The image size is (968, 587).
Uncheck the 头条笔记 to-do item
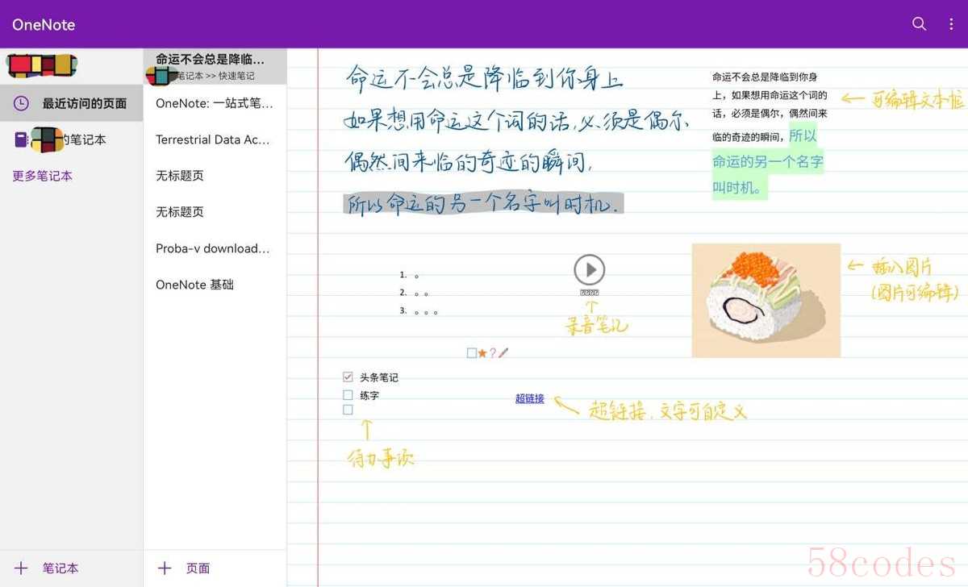[x=348, y=377]
